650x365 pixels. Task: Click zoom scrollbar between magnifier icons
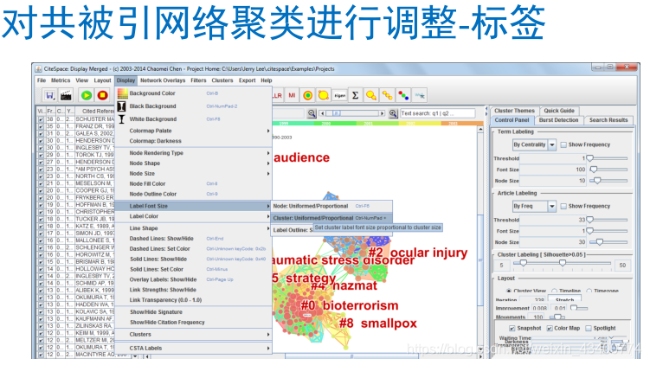(352, 113)
